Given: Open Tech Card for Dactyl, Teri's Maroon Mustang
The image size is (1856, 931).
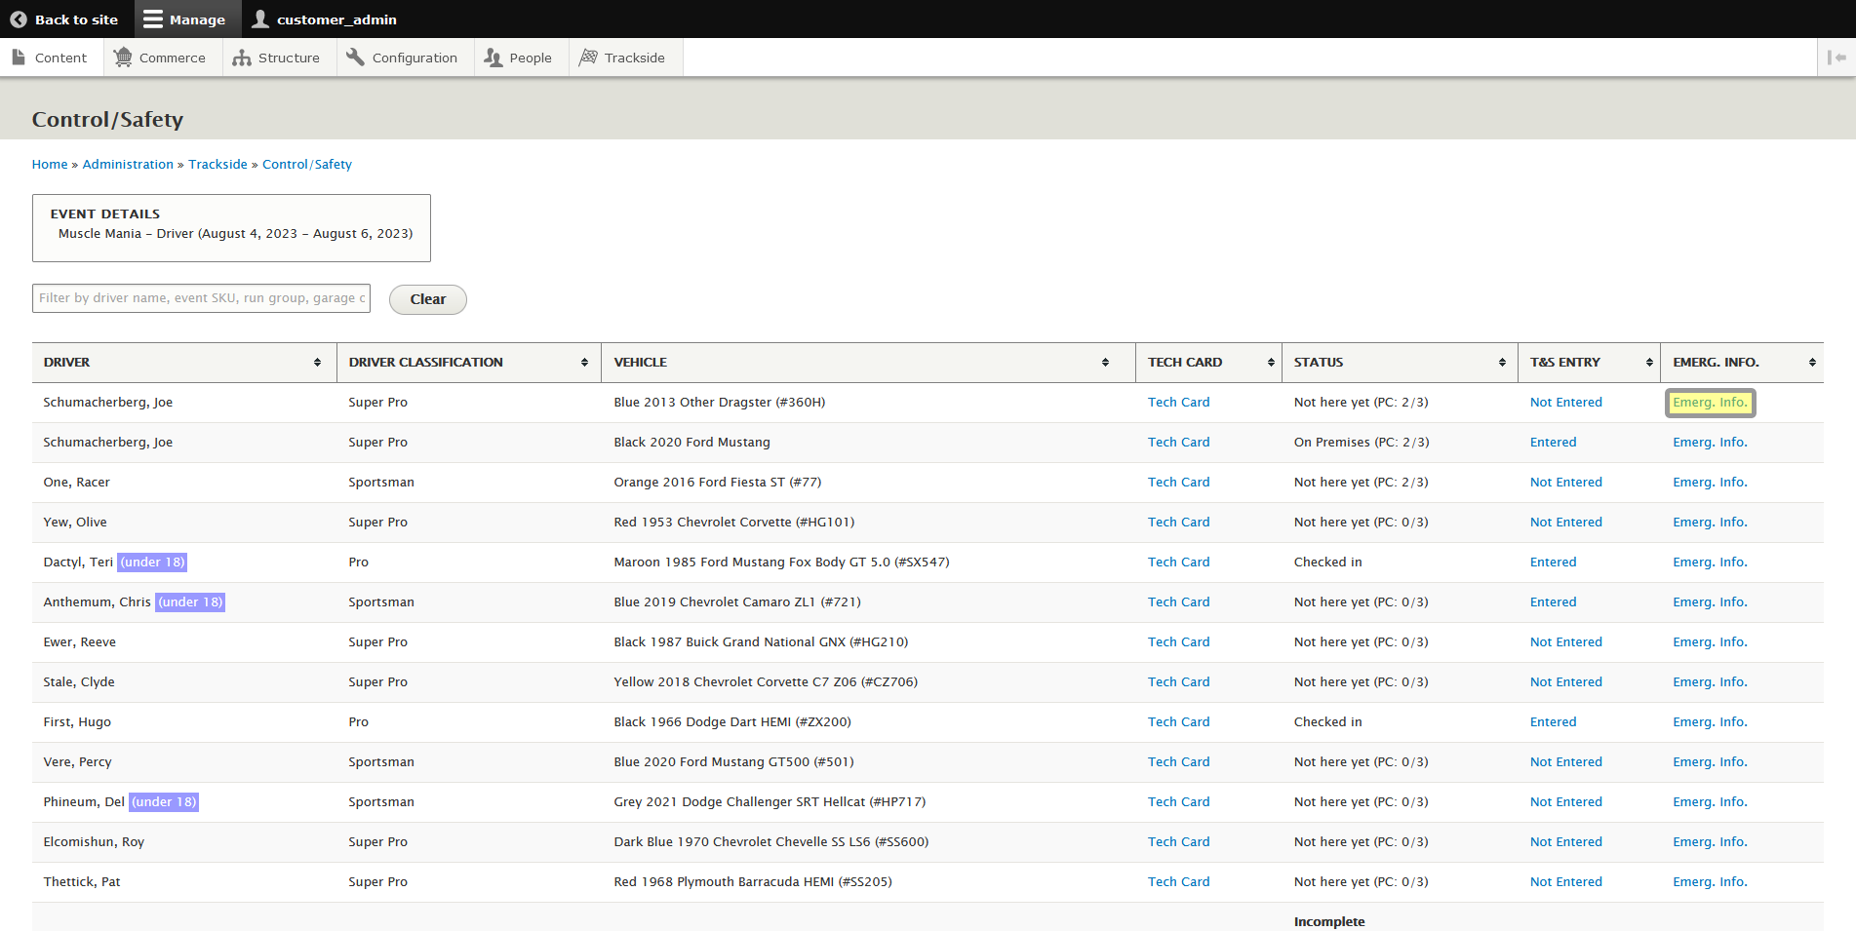Looking at the screenshot, I should click(x=1178, y=562).
